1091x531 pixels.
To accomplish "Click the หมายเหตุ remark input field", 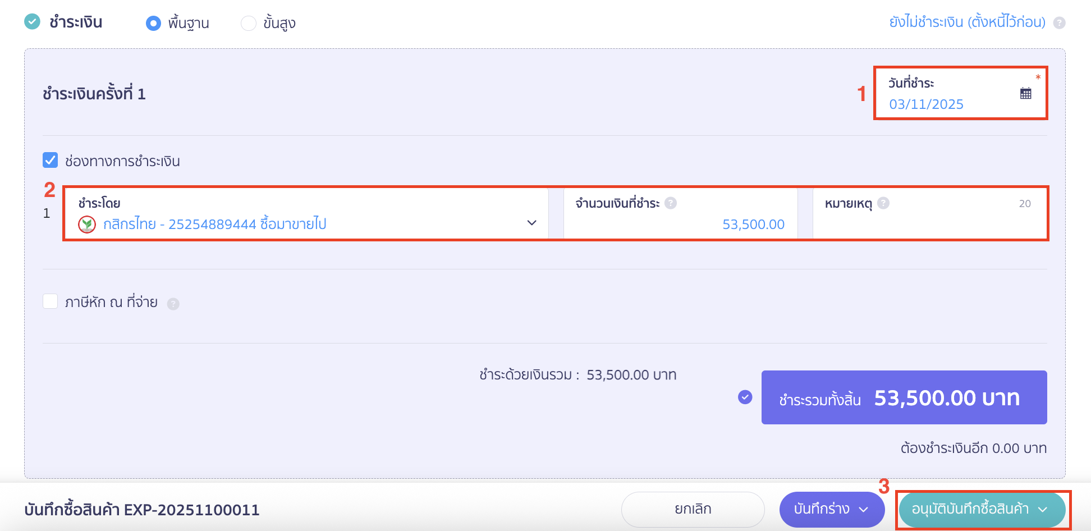I will point(929,224).
